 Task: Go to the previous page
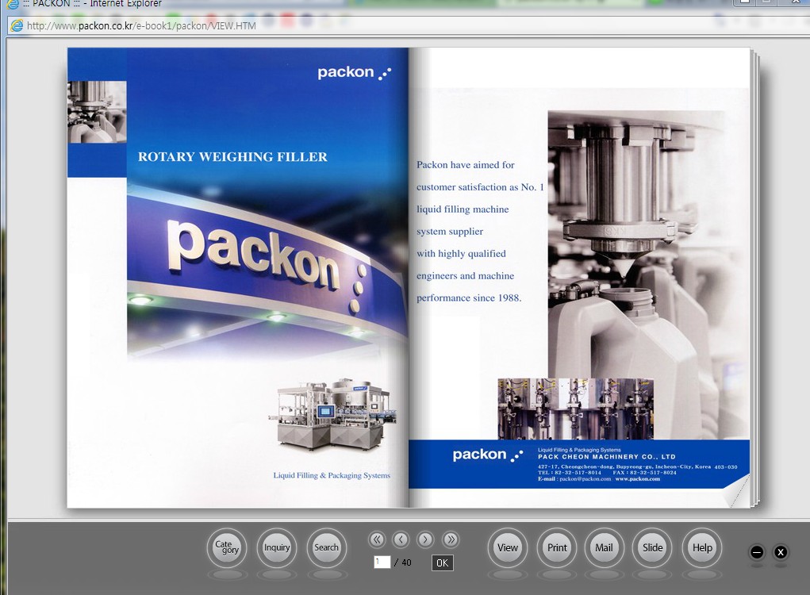click(x=401, y=539)
